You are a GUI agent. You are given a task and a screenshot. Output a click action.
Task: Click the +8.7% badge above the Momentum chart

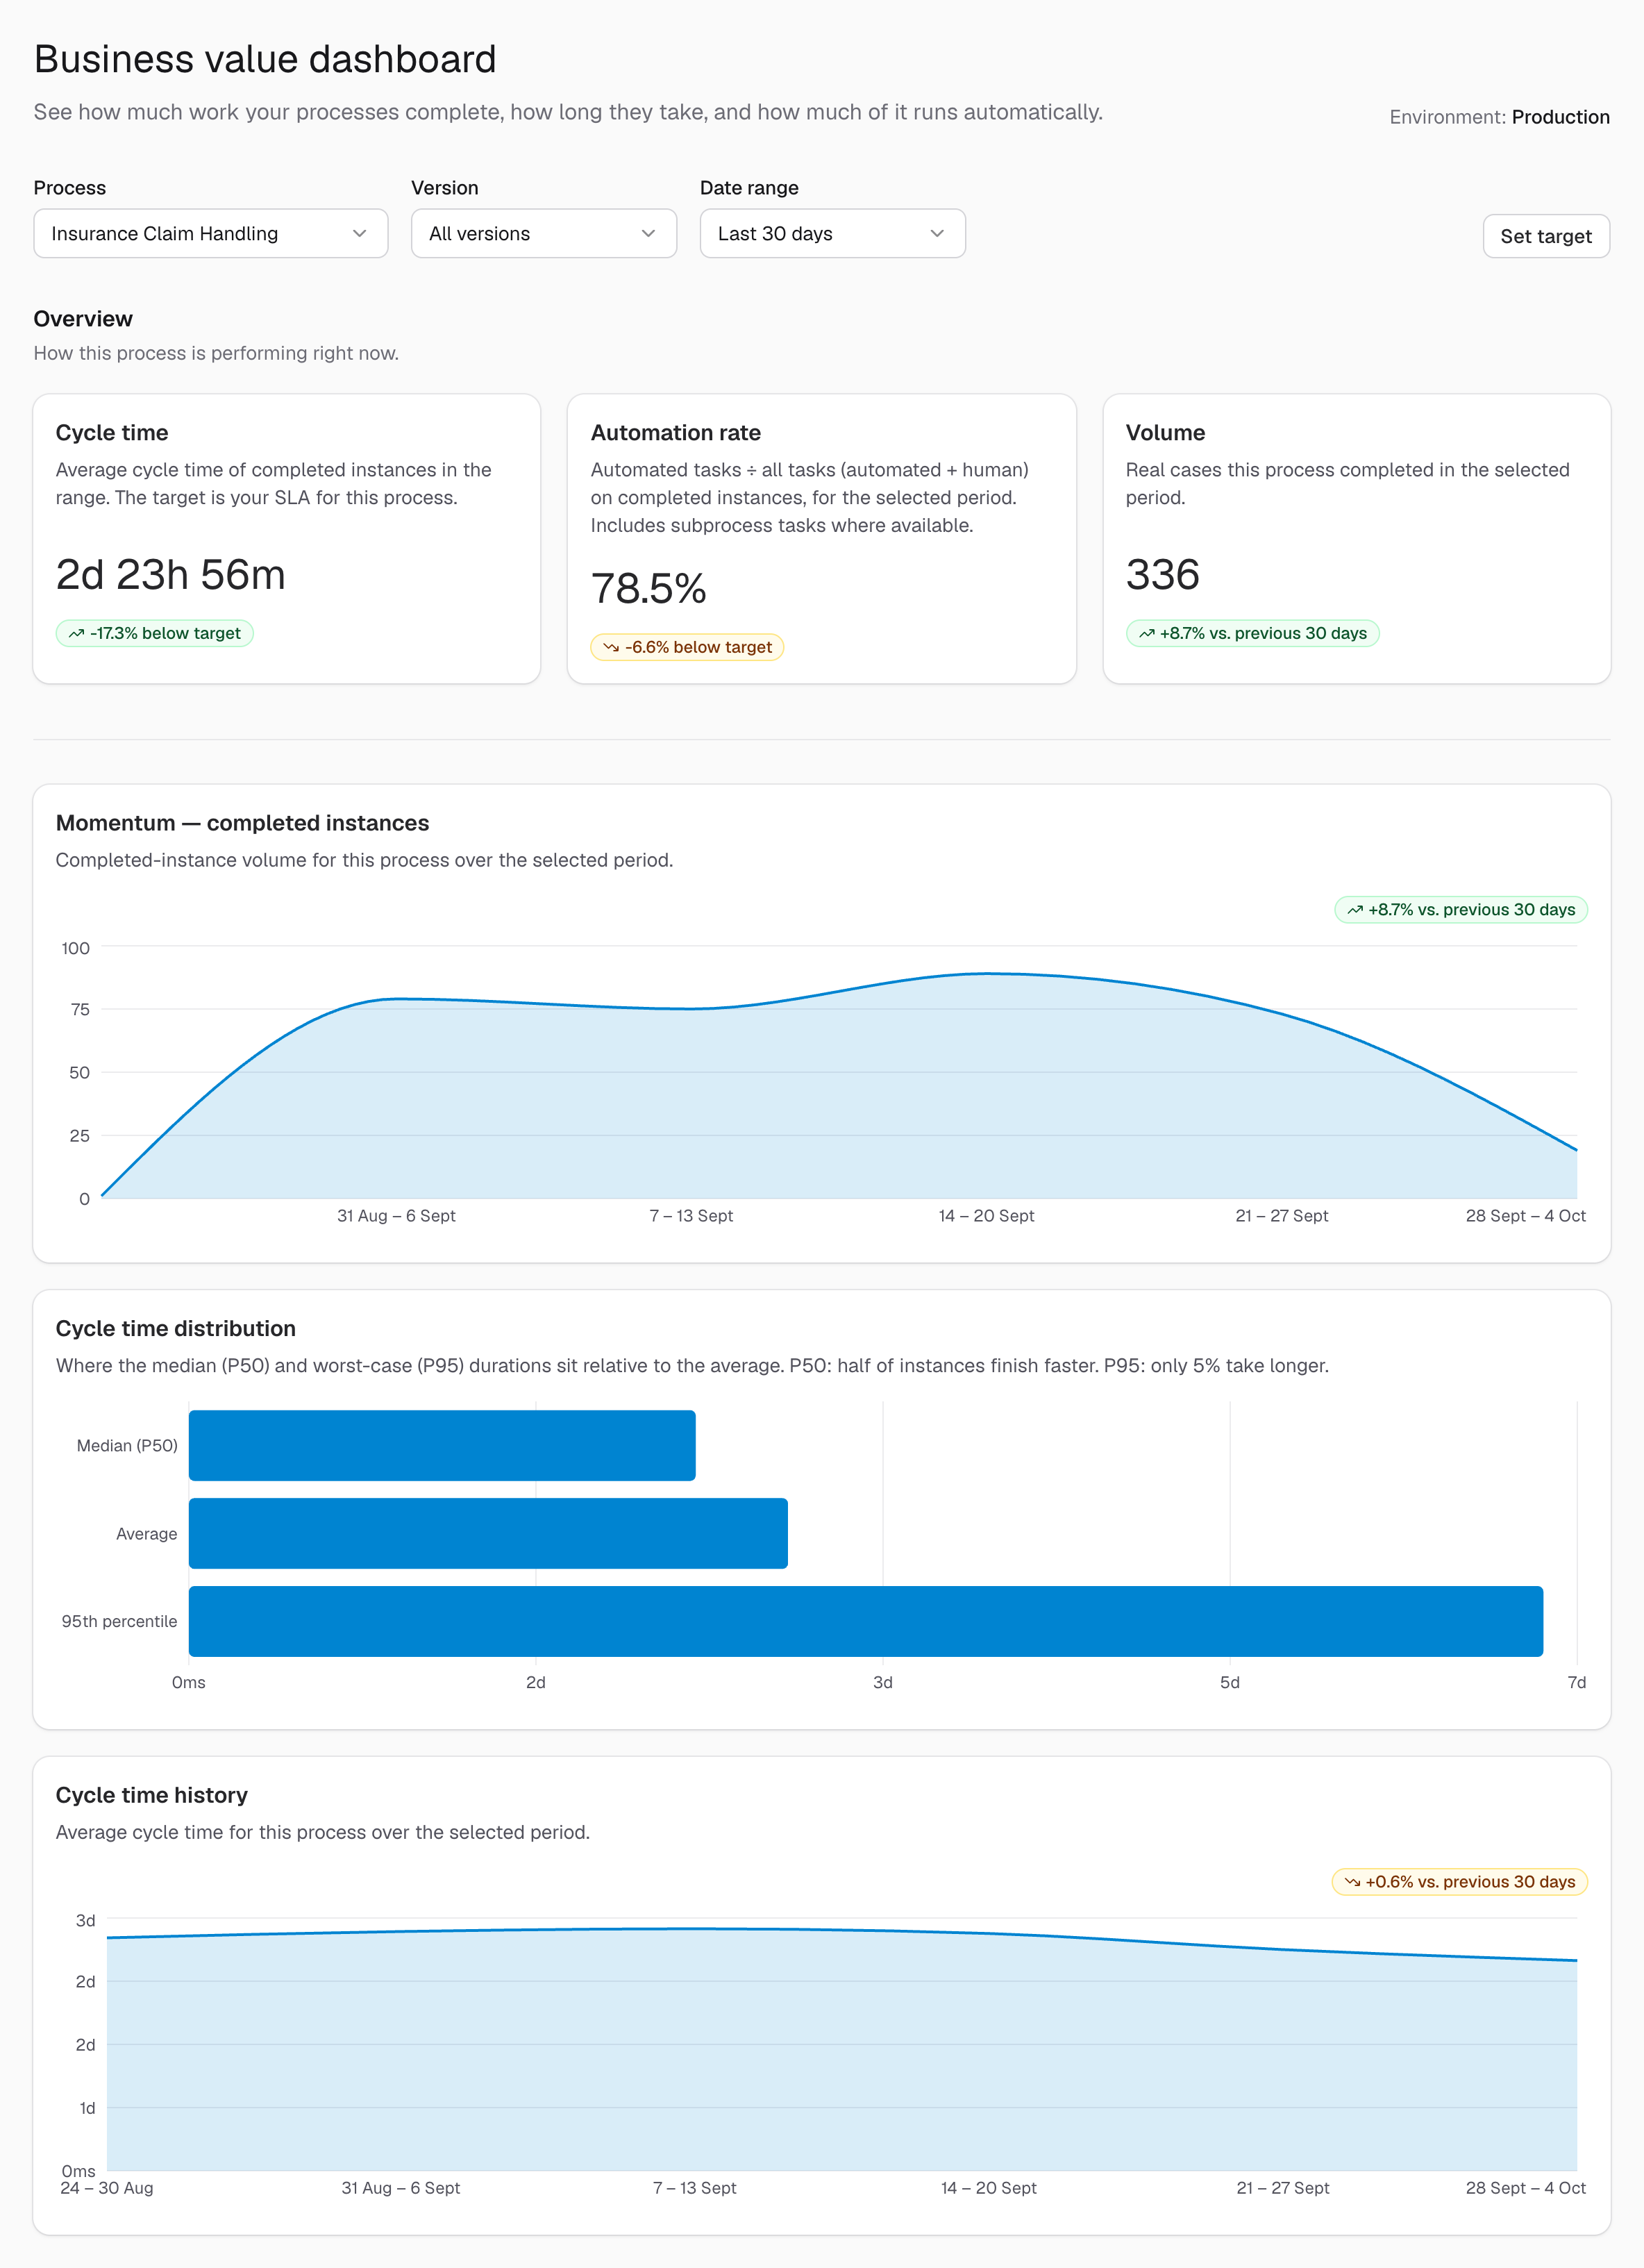click(x=1461, y=909)
